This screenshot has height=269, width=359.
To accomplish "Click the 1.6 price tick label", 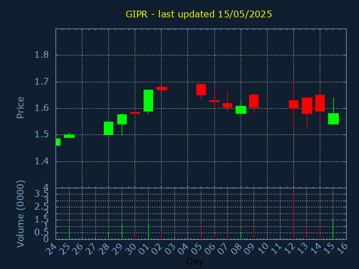I will [x=42, y=108].
